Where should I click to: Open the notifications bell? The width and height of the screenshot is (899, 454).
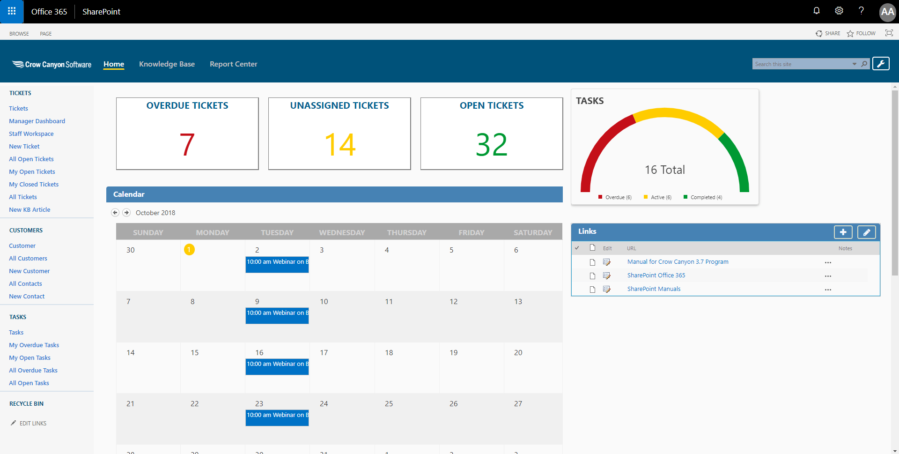817,11
